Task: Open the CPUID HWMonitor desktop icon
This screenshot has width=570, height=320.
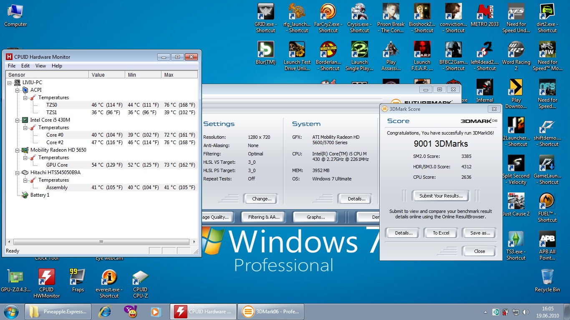Action: [x=46, y=283]
